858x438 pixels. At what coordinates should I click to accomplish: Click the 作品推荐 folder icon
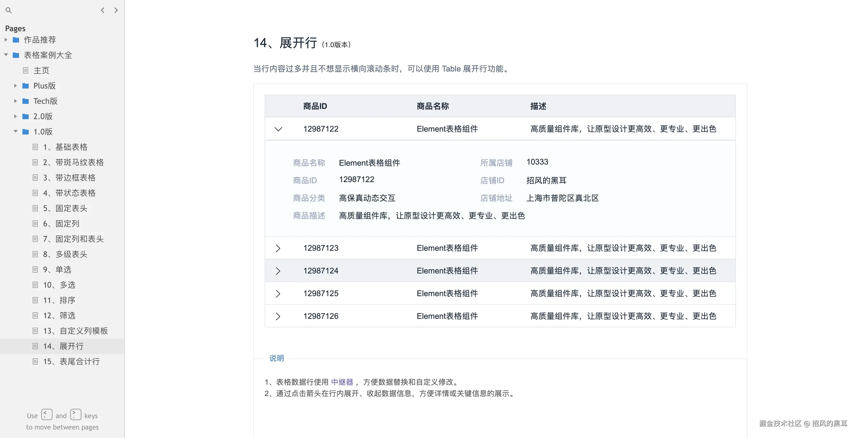coord(16,40)
